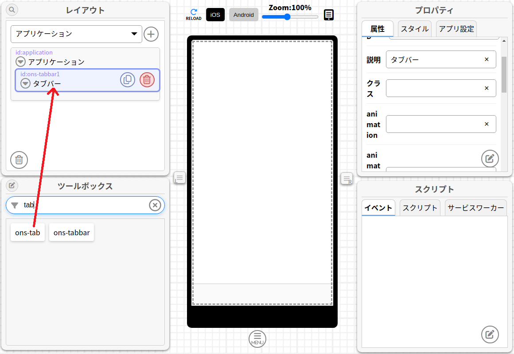This screenshot has height=354, width=514.
Task: Clear the toolbox filter text
Action: [155, 205]
